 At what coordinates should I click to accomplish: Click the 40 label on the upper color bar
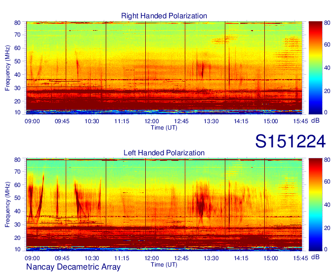point(327,68)
